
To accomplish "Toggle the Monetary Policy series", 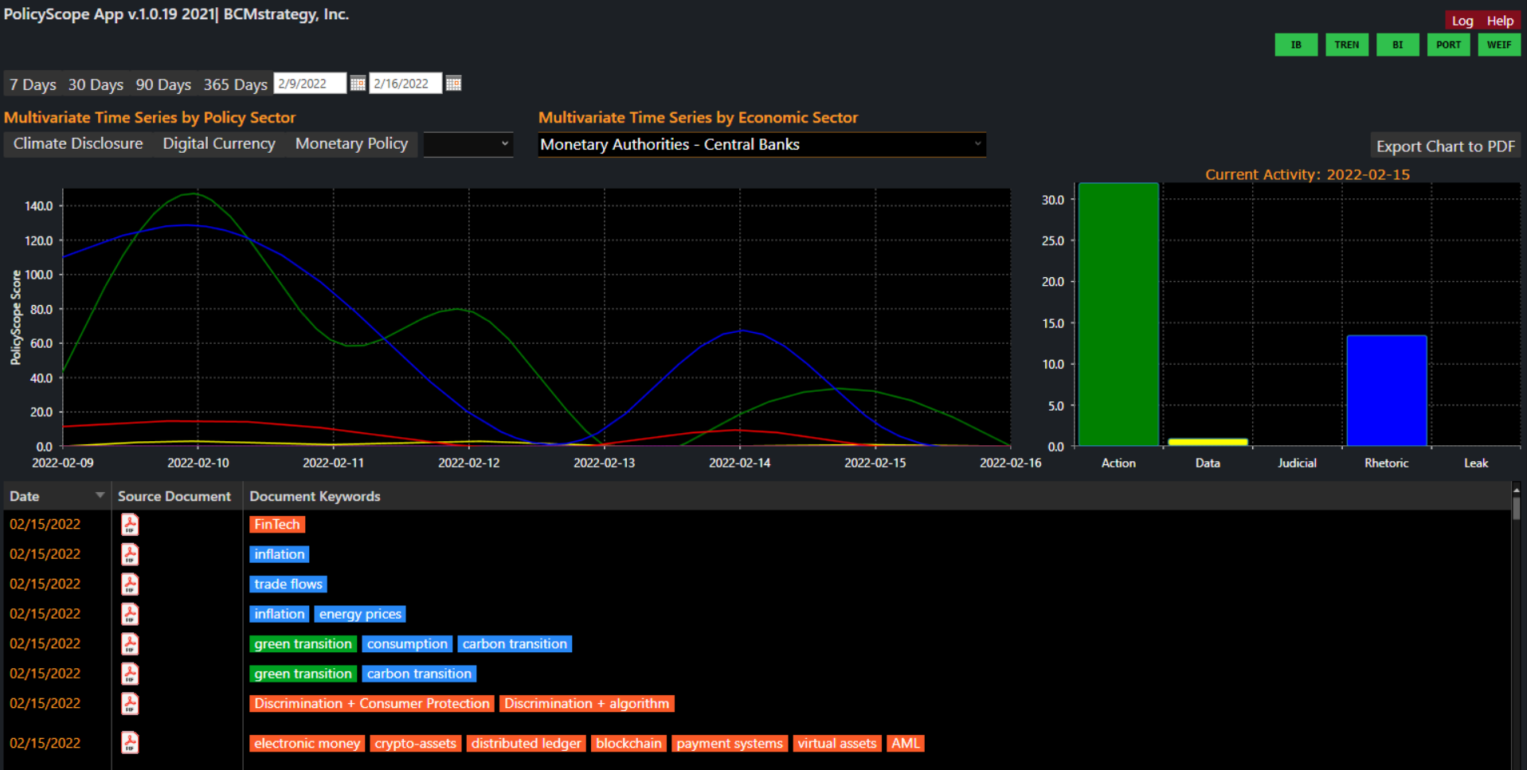I will coord(351,144).
